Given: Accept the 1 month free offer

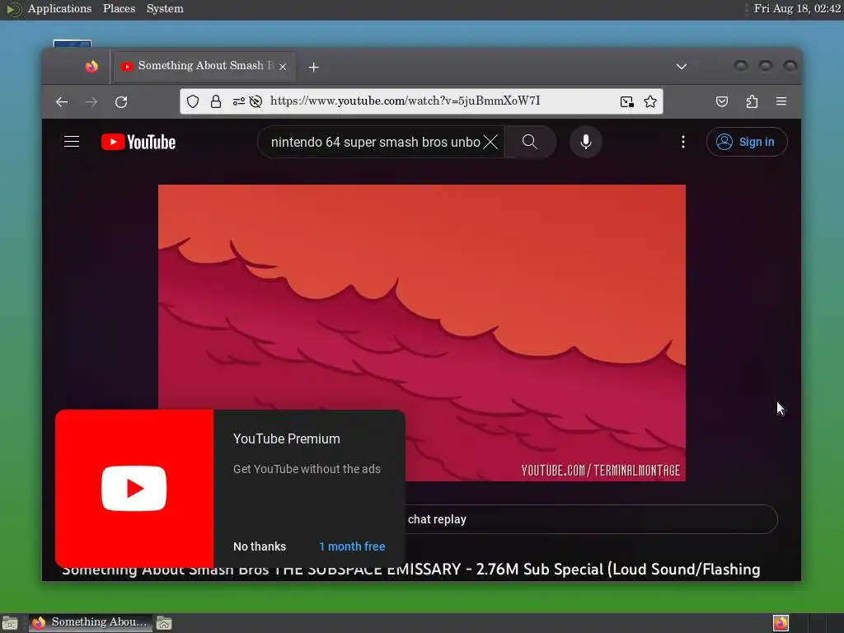Looking at the screenshot, I should pos(352,546).
